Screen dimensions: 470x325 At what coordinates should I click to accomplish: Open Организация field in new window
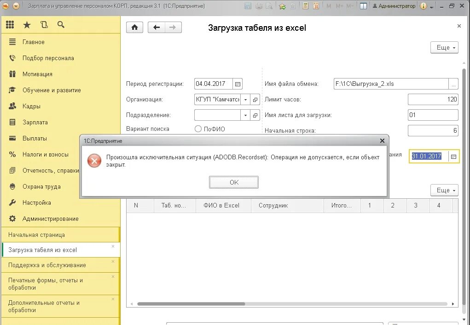[x=255, y=100]
